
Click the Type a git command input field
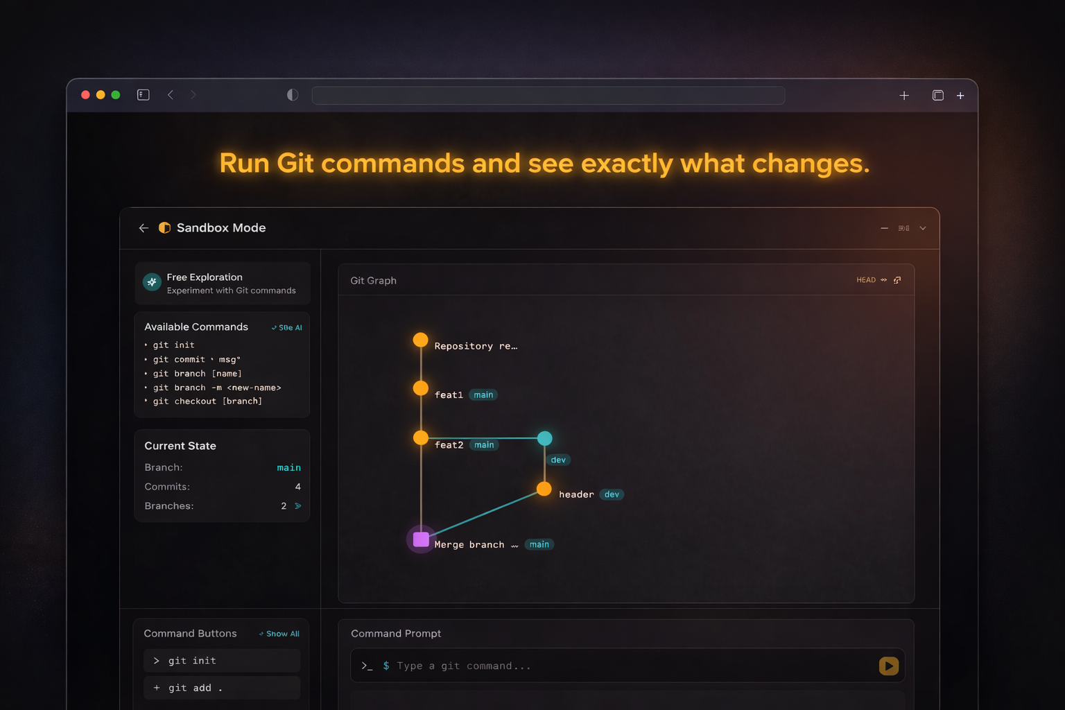click(627, 666)
